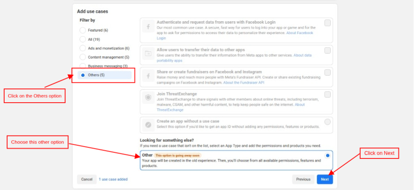Click Share or create fundraisers title text
The width and height of the screenshot is (414, 190).
pyautogui.click(x=209, y=72)
